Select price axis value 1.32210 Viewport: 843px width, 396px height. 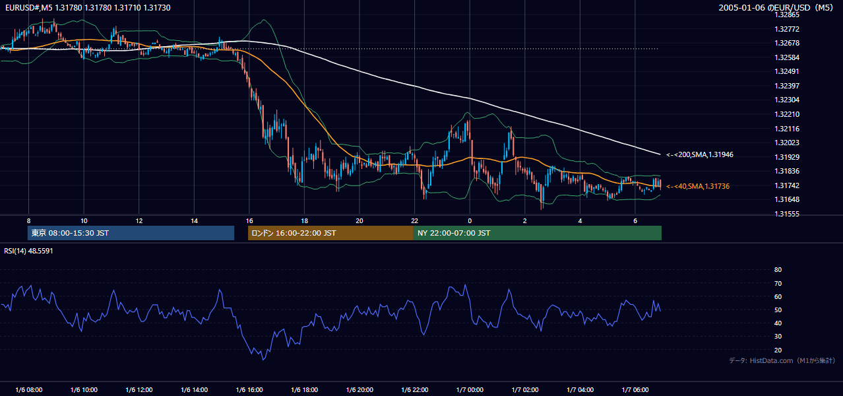pyautogui.click(x=787, y=114)
